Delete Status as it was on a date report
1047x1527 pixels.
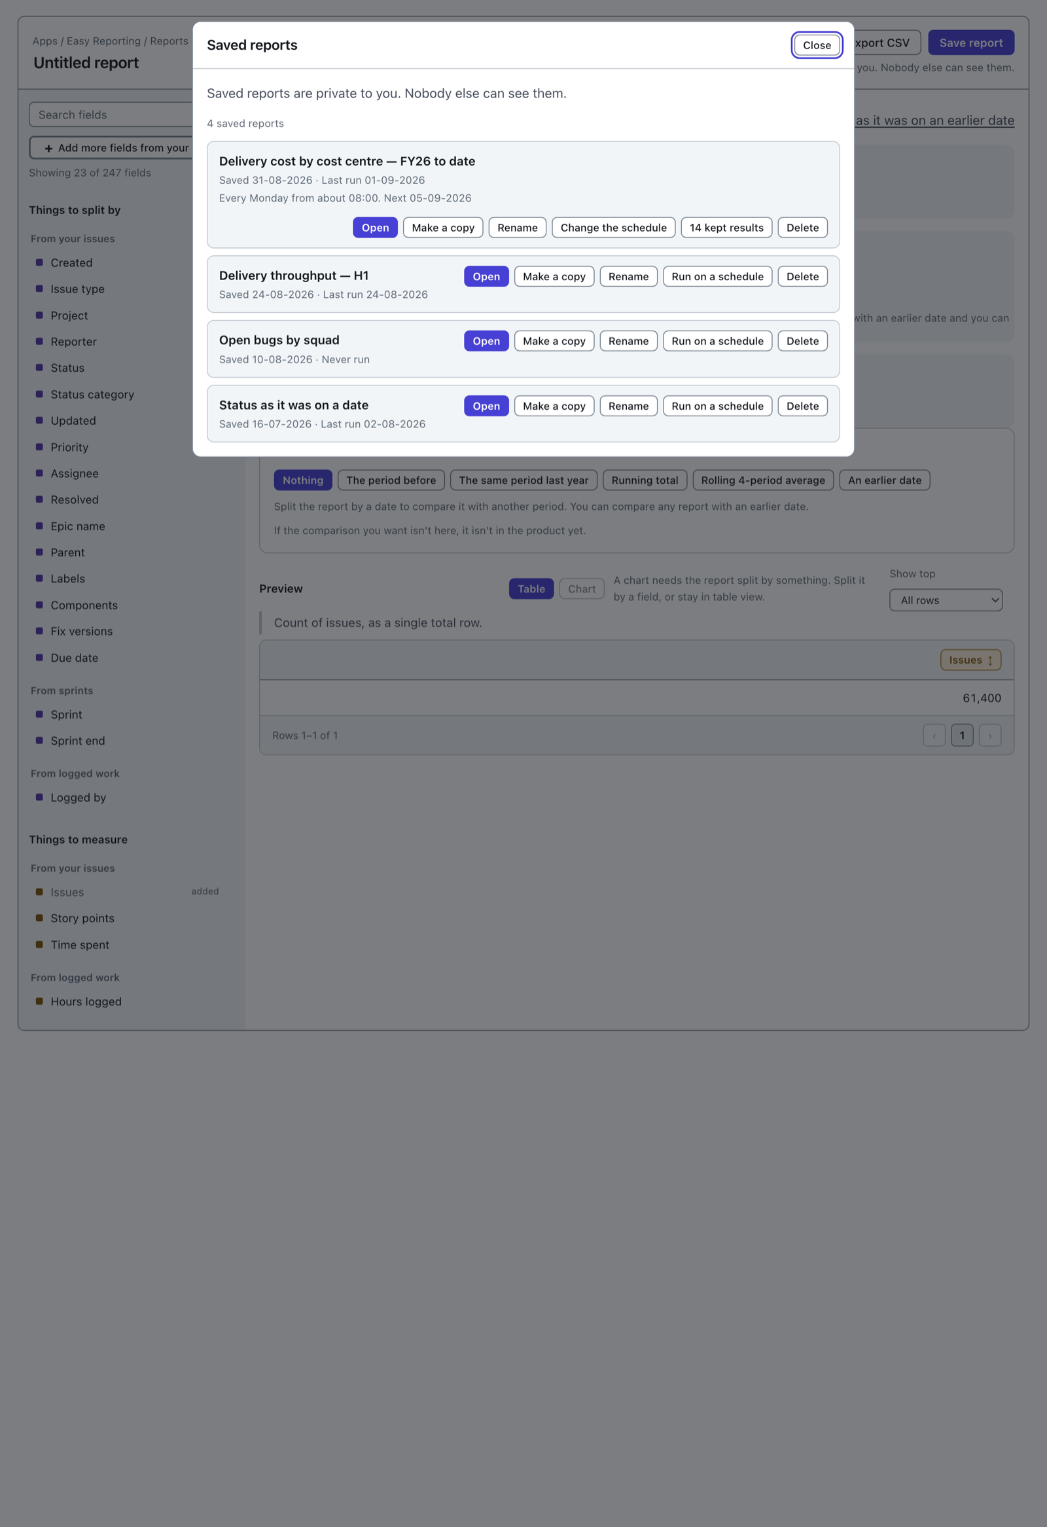pyautogui.click(x=802, y=406)
